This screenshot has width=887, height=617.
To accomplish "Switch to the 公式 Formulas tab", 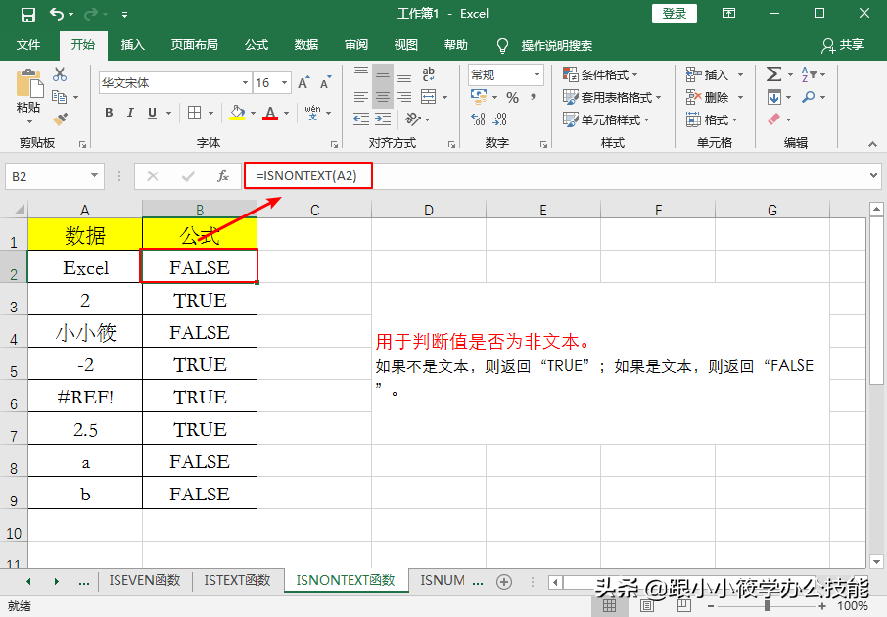I will [257, 45].
